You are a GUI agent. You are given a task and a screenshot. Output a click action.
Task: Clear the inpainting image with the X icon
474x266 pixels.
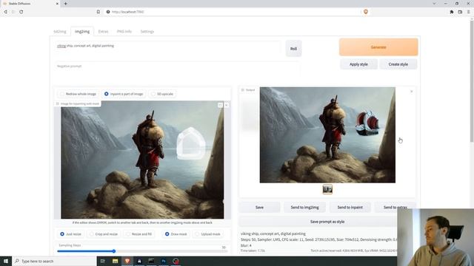point(227,105)
